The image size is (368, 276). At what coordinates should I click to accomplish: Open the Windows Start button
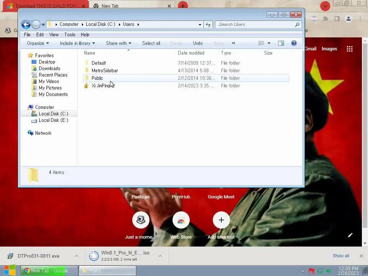point(10,270)
